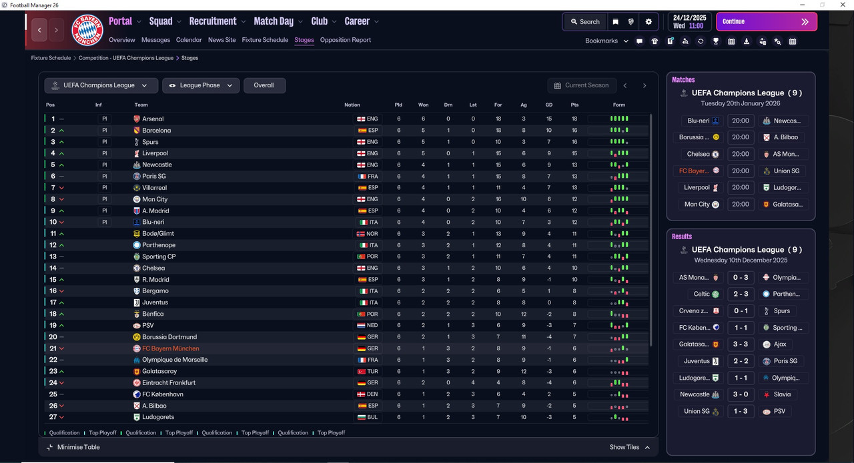Open the bookmark flag icon beside Search
Image resolution: width=854 pixels, height=463 pixels.
pos(615,22)
